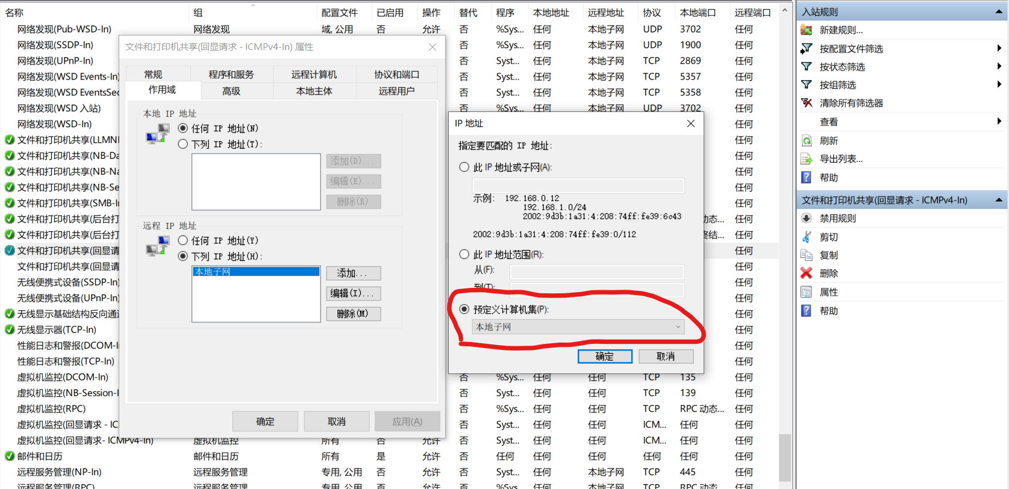Open the 高级 tab
Screen dimensions: 1009x489
231,91
